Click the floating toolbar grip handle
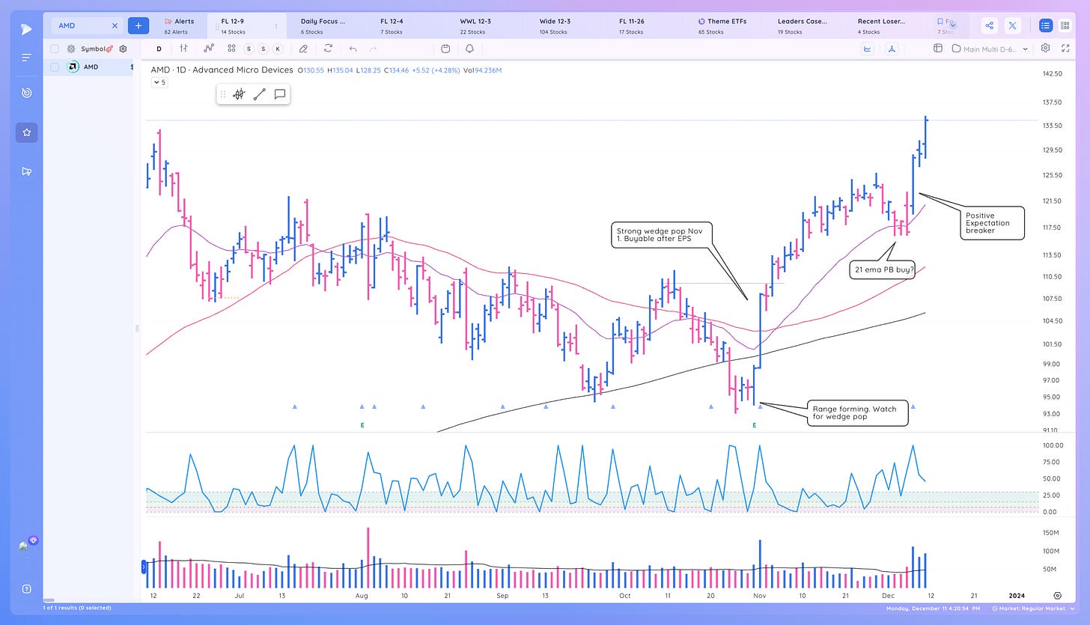 [223, 94]
